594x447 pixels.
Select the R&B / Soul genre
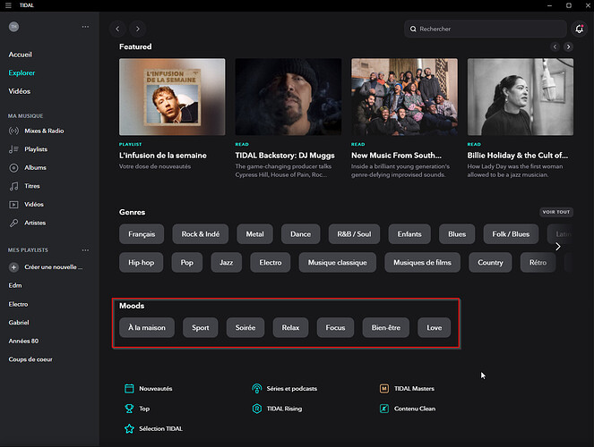click(x=354, y=234)
